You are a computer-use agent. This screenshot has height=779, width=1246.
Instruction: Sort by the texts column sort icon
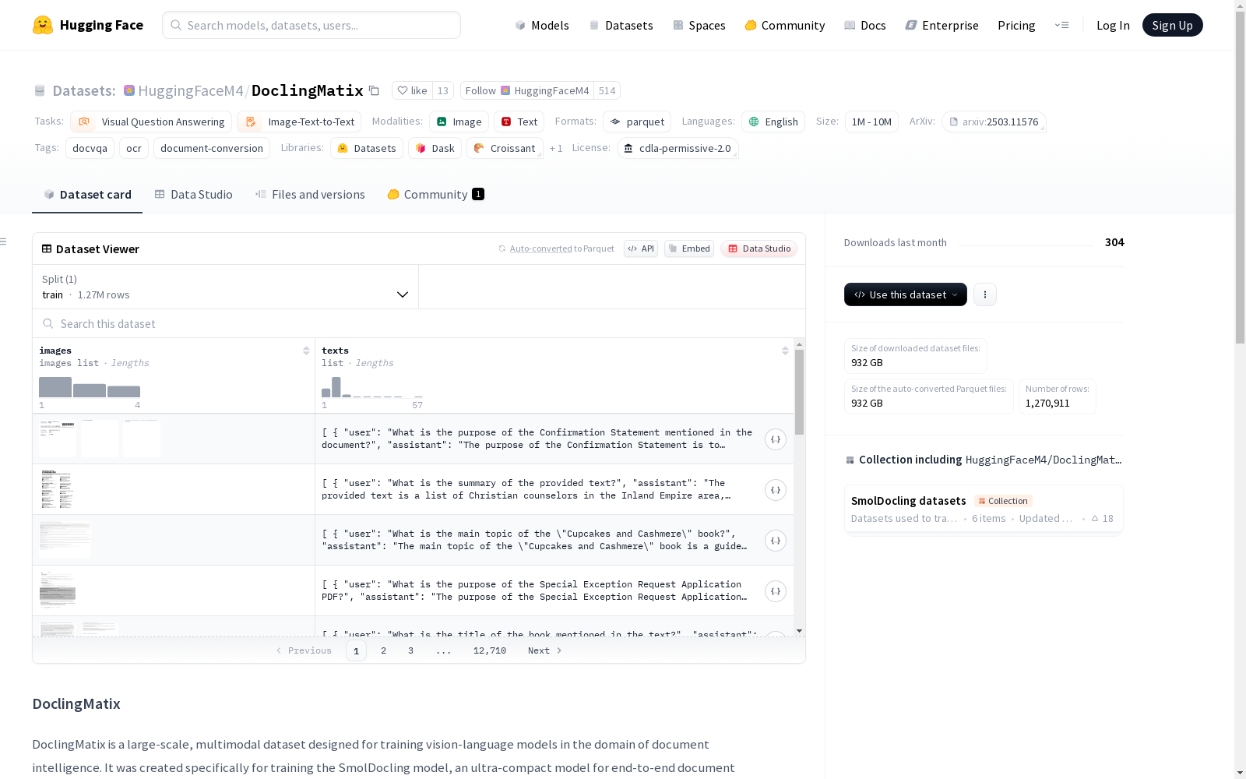[x=785, y=351]
